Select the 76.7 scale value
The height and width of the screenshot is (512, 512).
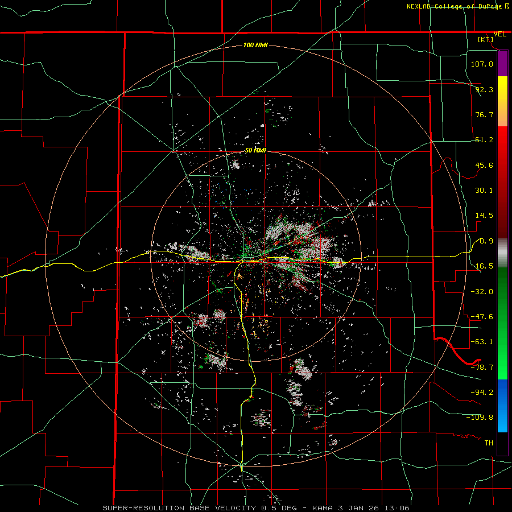[484, 114]
